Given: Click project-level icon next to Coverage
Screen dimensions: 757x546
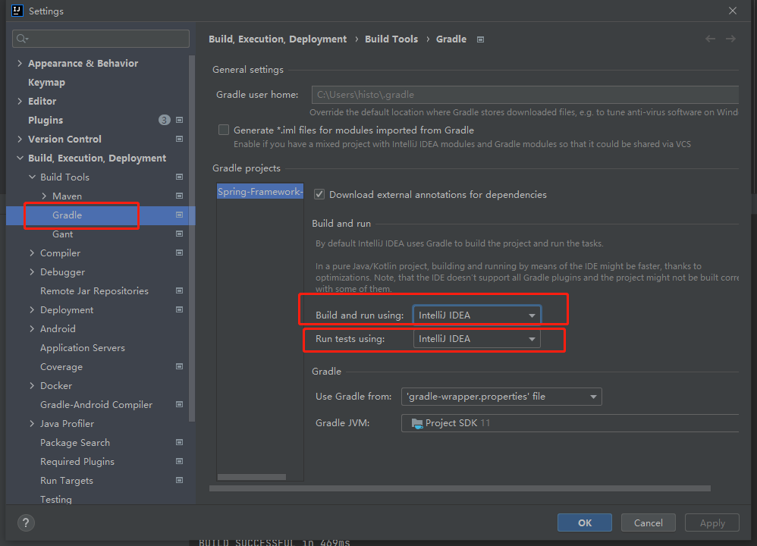Looking at the screenshot, I should pos(180,366).
